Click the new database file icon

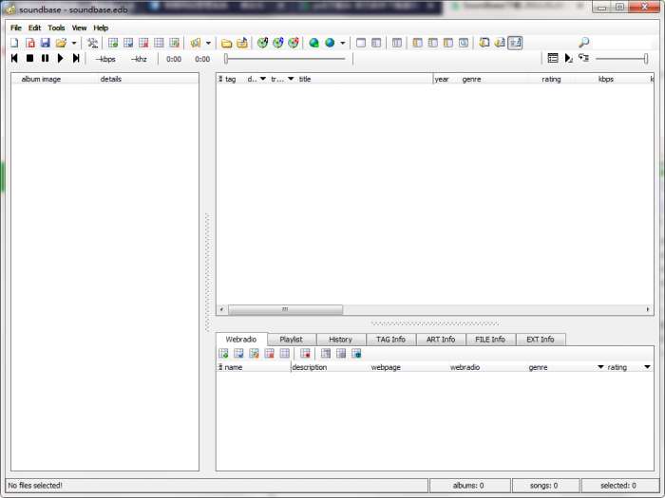[14, 43]
